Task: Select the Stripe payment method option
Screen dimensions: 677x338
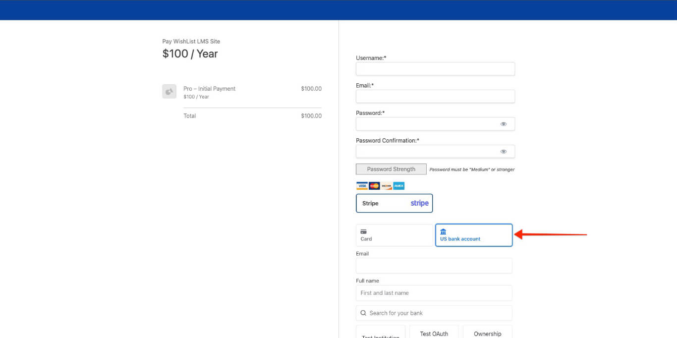Action: [394, 203]
